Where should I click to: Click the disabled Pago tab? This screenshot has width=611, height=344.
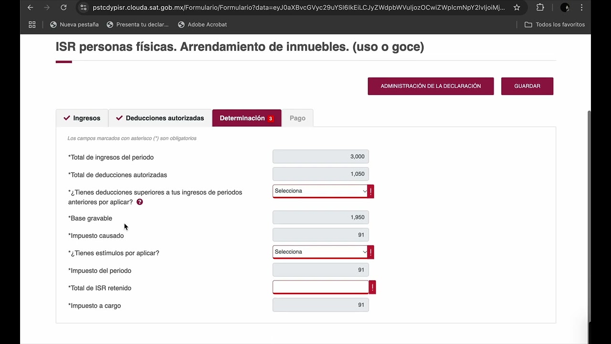click(x=297, y=118)
